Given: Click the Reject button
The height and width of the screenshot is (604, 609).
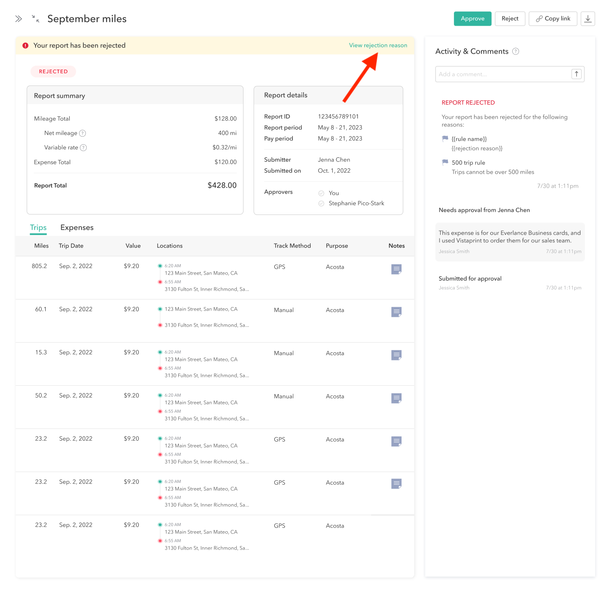Looking at the screenshot, I should click(x=510, y=19).
